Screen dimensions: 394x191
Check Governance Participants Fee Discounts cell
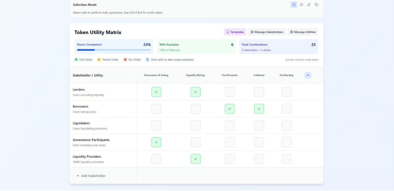click(230, 142)
